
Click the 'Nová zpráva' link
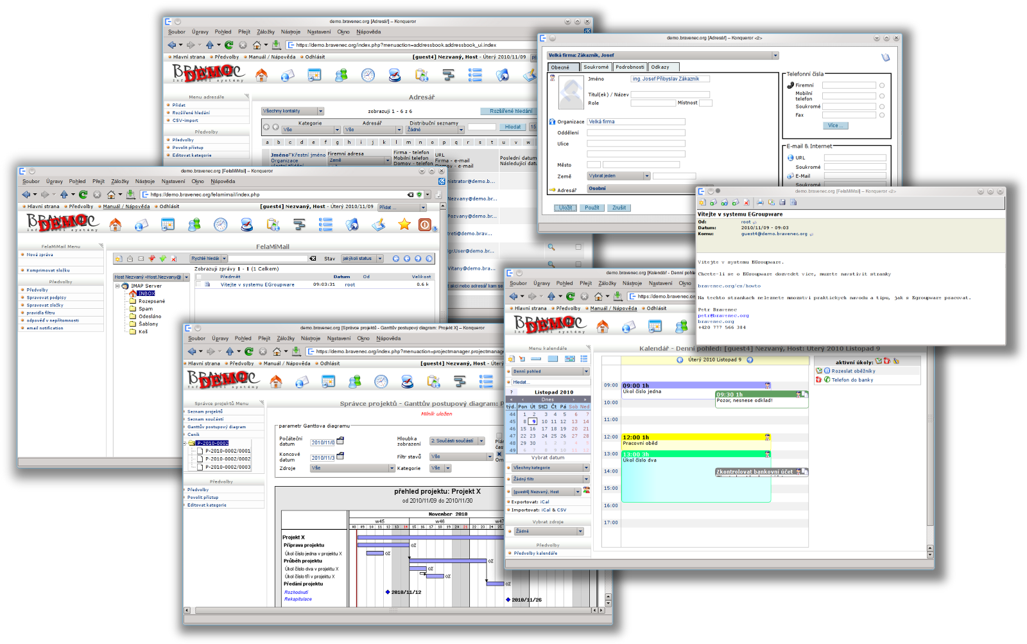point(40,255)
